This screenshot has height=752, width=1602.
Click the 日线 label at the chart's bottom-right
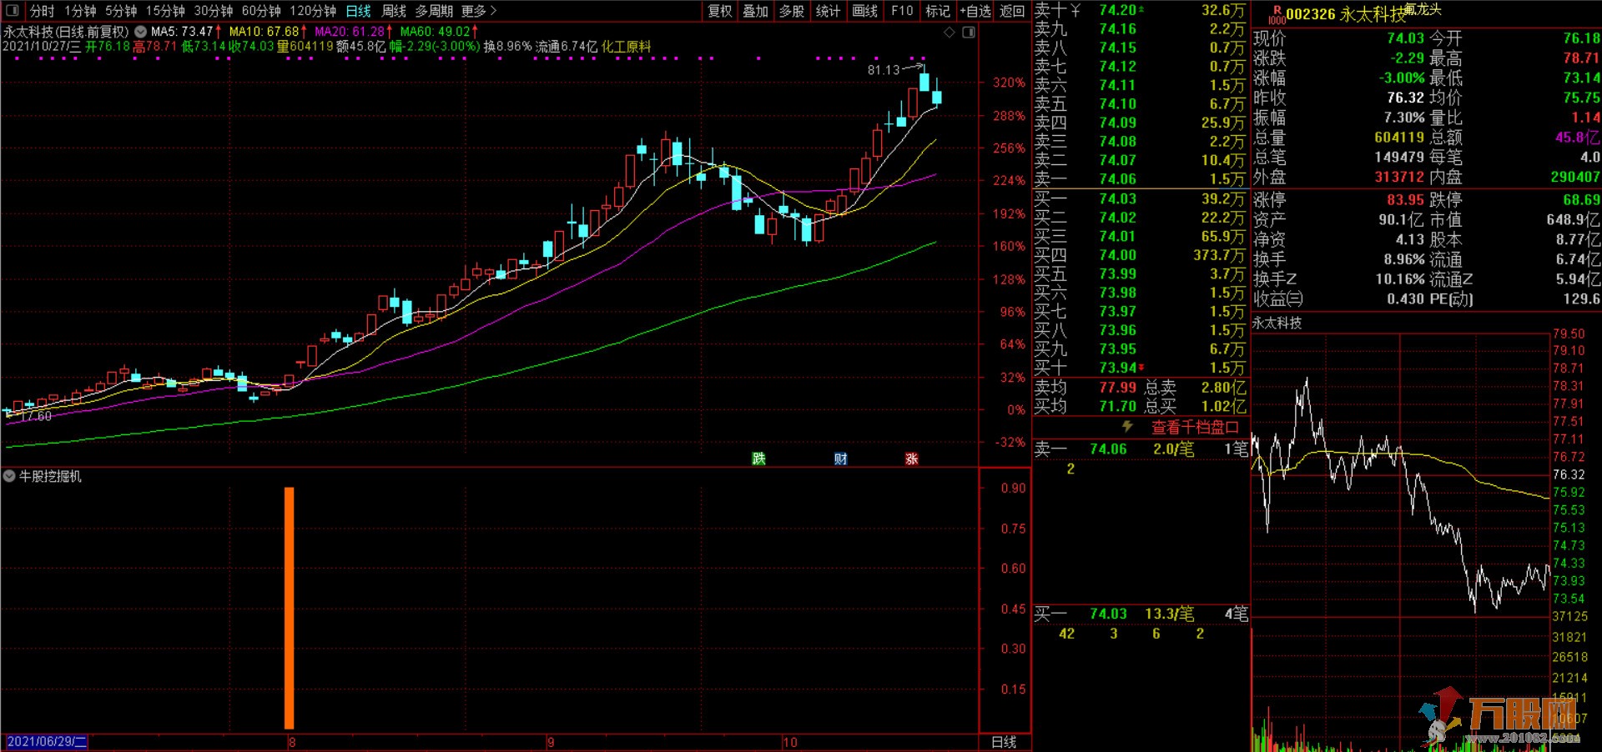point(1004,742)
